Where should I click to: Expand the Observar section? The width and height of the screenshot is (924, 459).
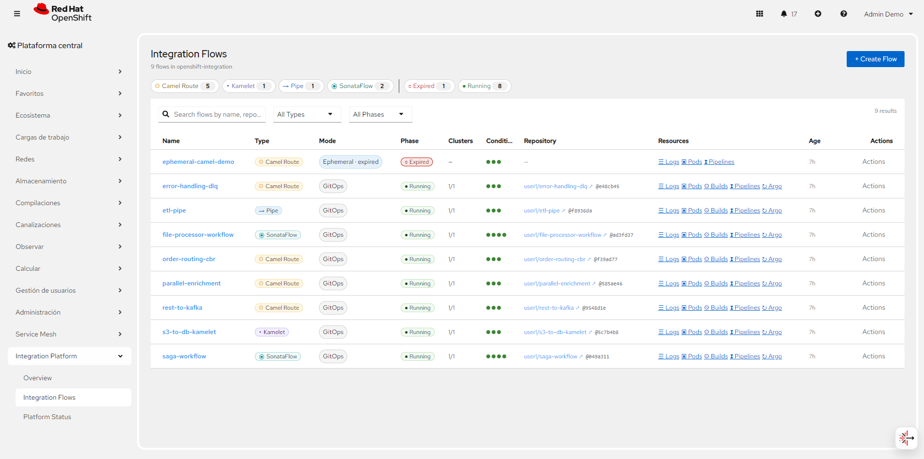click(69, 247)
